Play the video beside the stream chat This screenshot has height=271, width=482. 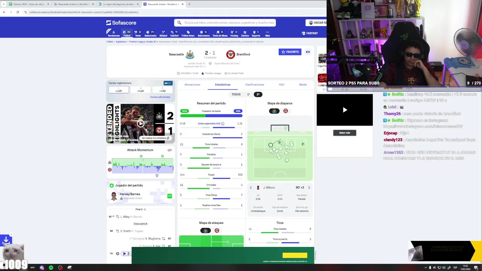(x=345, y=110)
